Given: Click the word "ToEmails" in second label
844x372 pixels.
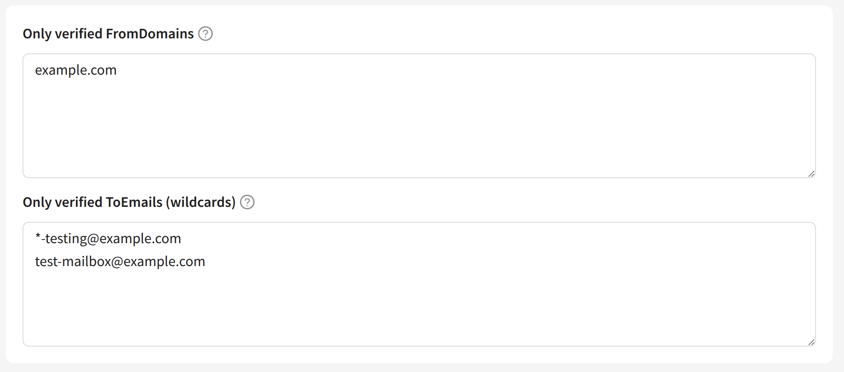Looking at the screenshot, I should pos(134,202).
